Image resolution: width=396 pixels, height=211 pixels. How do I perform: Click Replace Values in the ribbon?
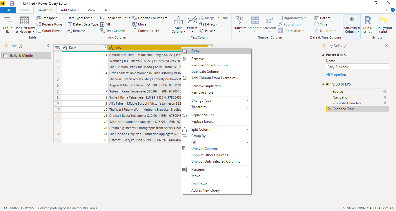tap(115, 18)
